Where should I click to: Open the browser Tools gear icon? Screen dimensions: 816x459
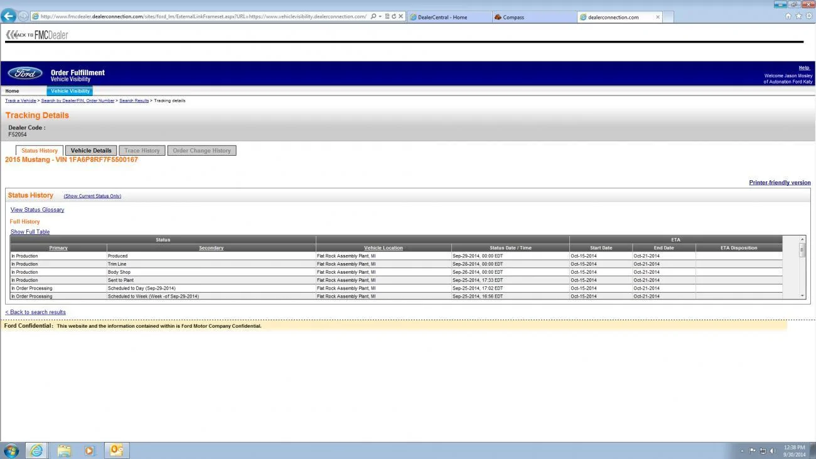tap(808, 16)
